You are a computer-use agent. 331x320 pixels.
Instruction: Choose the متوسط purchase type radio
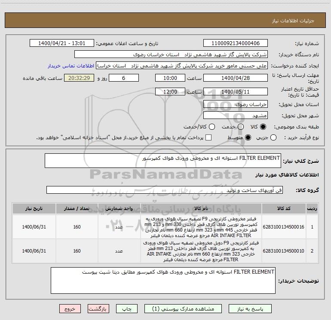tap(248, 137)
